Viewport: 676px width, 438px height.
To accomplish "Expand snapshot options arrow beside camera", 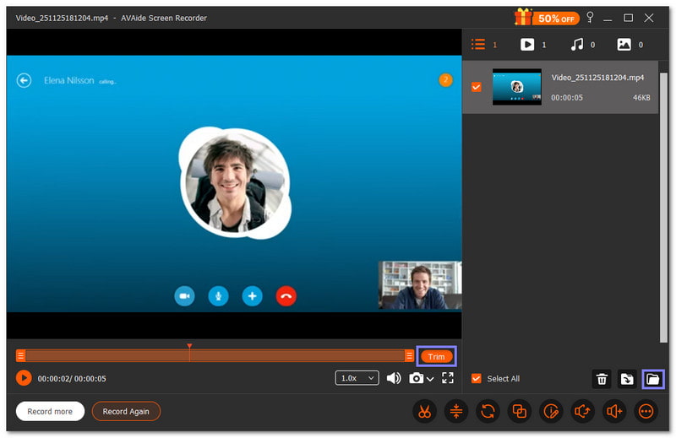I will tap(430, 379).
